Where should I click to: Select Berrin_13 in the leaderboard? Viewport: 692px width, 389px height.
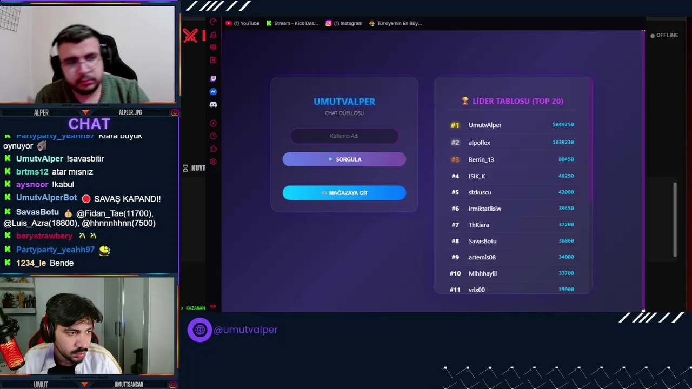(512, 159)
